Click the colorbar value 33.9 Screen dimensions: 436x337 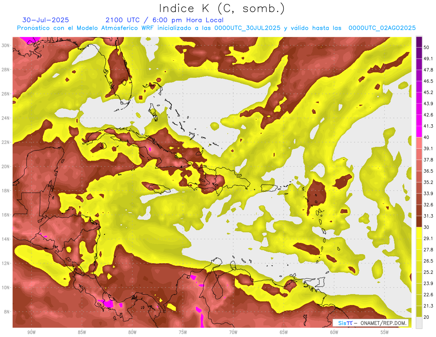coord(428,193)
